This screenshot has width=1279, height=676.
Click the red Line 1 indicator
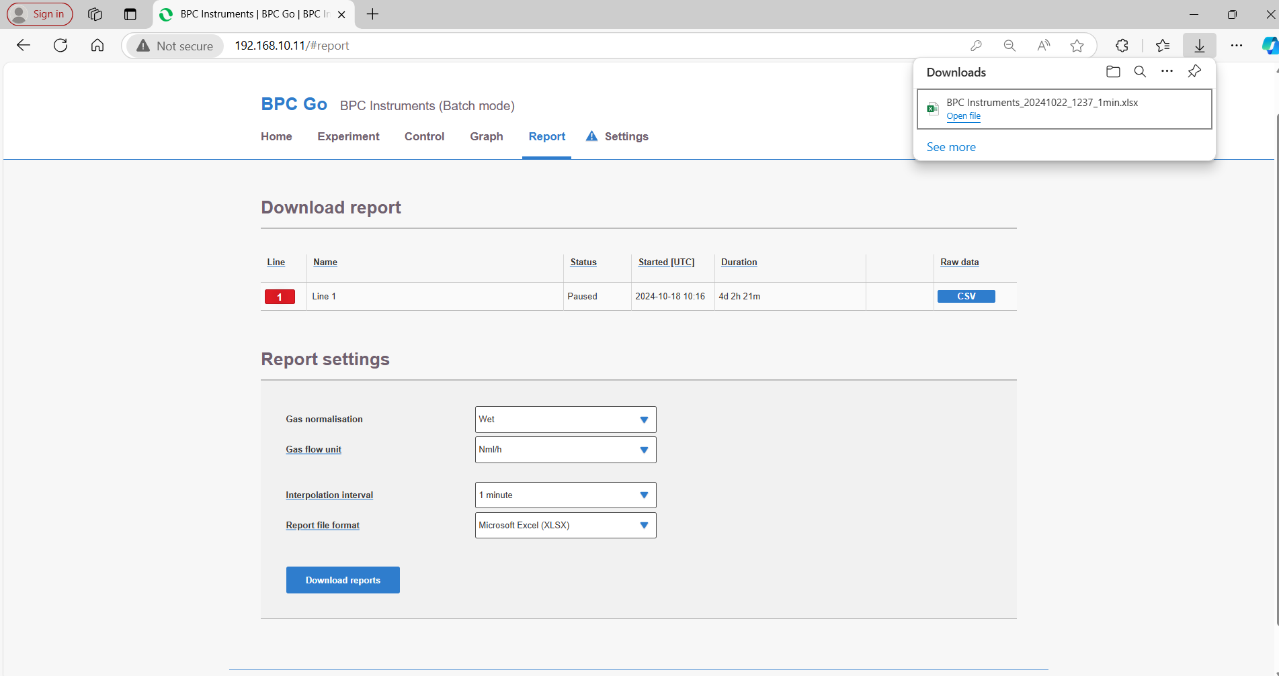coord(280,297)
